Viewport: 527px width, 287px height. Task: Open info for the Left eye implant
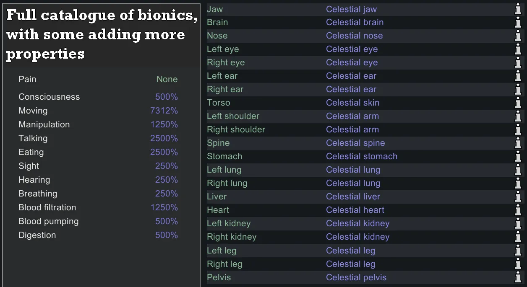click(x=518, y=49)
